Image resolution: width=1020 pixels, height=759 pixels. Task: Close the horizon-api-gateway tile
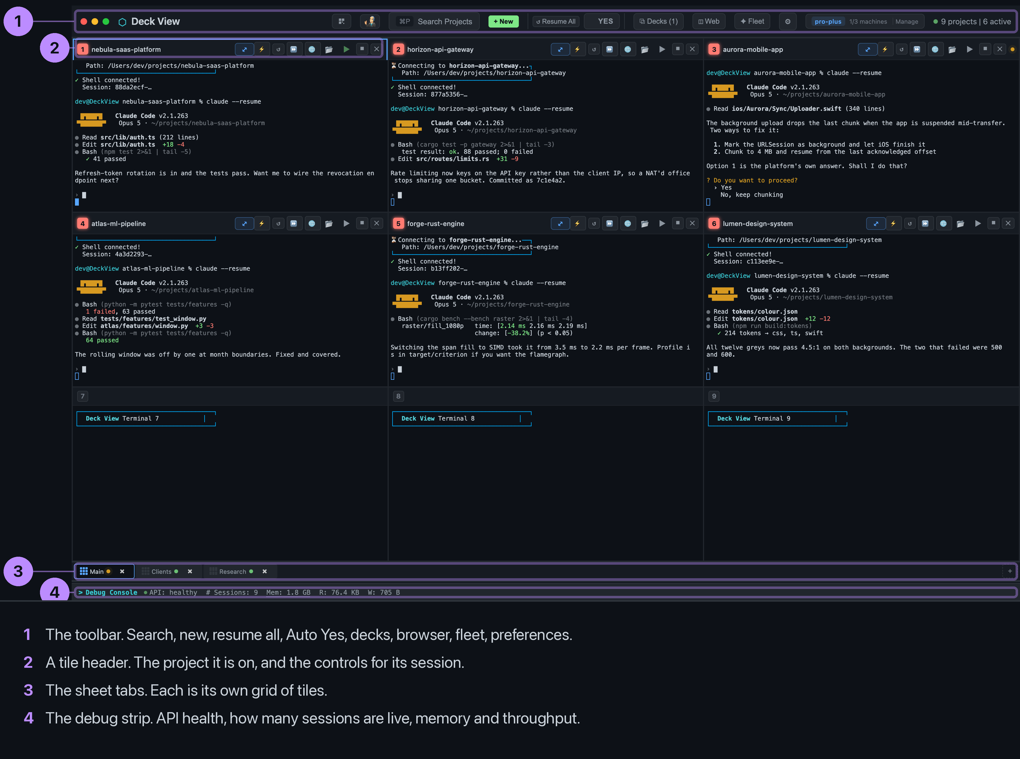692,49
